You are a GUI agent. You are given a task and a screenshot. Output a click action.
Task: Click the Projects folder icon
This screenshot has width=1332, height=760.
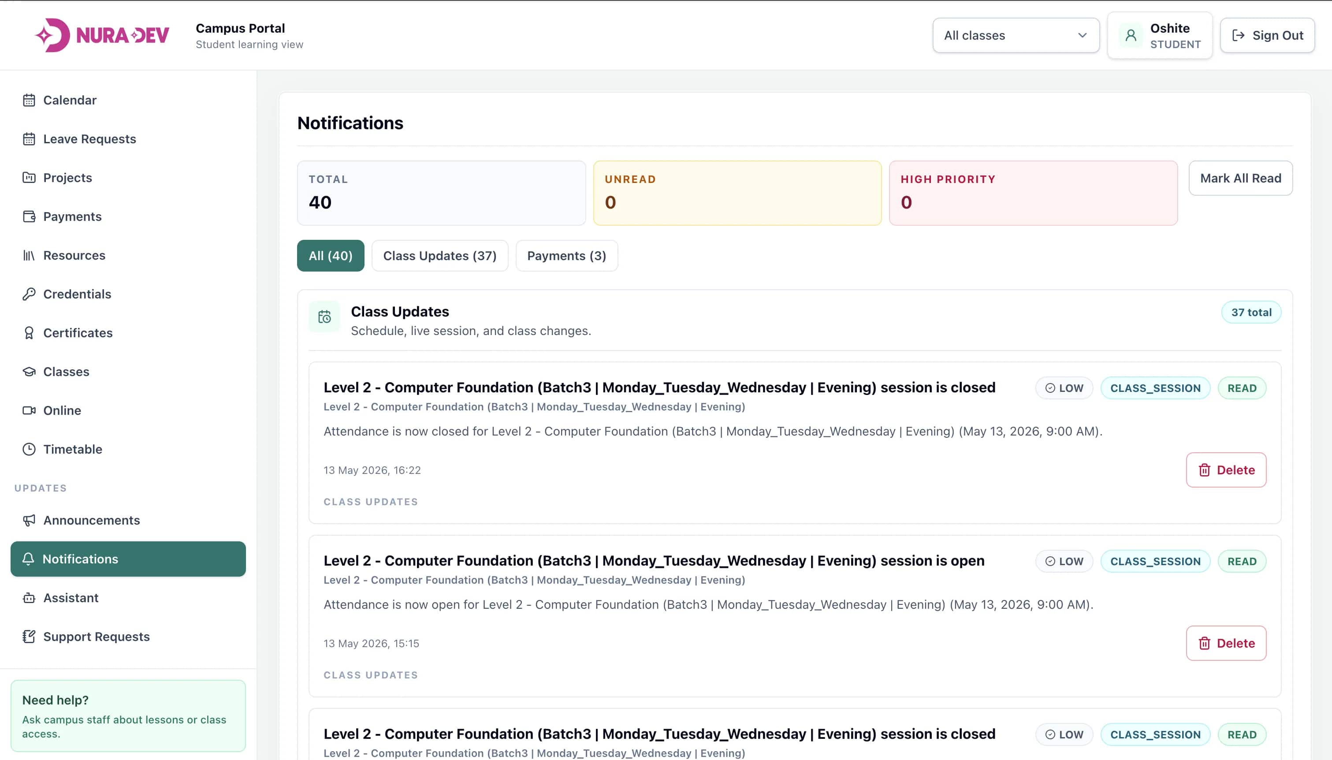pyautogui.click(x=29, y=178)
